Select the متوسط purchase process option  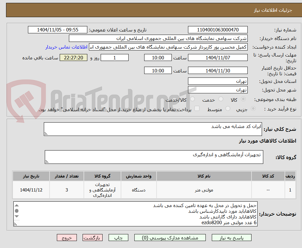tap(227, 109)
